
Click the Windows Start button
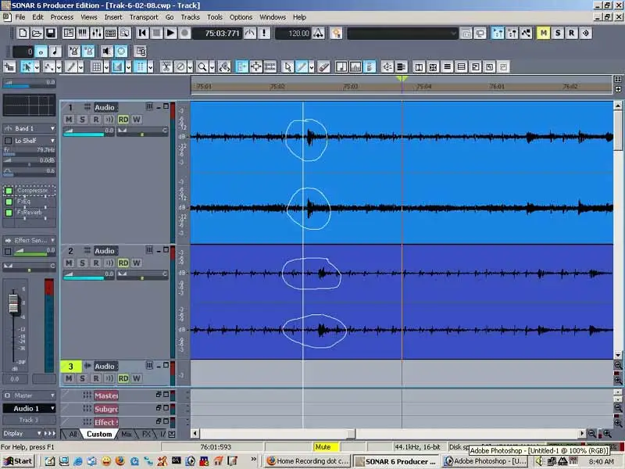tap(17, 461)
